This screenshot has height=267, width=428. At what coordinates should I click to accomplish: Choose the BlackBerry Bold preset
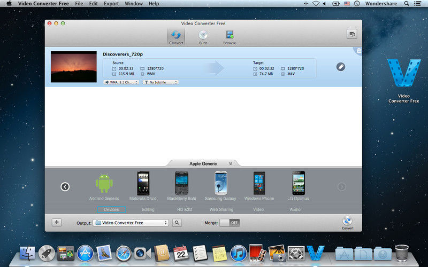(181, 186)
